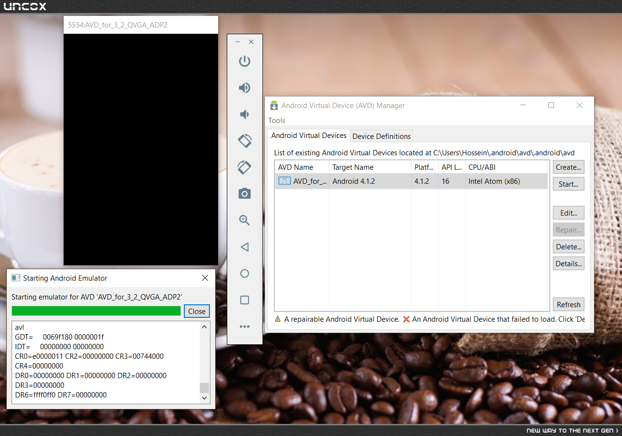The image size is (622, 436).
Task: Click the 'GDT= 0069f180 0000001f' log line
Action: point(59,337)
